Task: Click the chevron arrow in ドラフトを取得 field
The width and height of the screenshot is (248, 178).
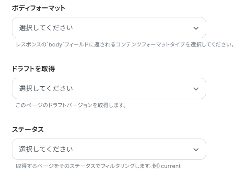Action: click(x=196, y=89)
